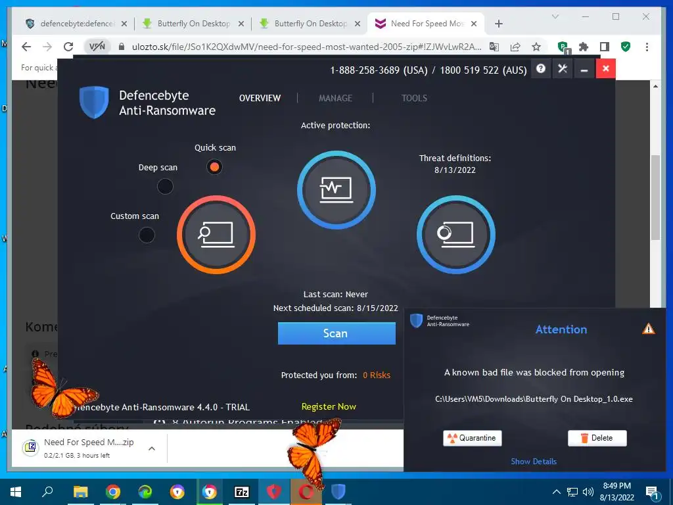This screenshot has width=673, height=505.
Task: Click volume speaker tray icon
Action: [x=588, y=492]
